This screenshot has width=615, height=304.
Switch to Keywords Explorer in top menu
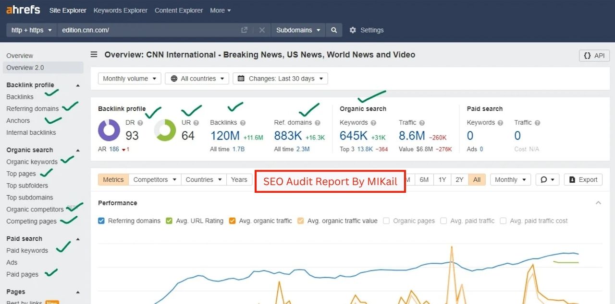point(121,10)
